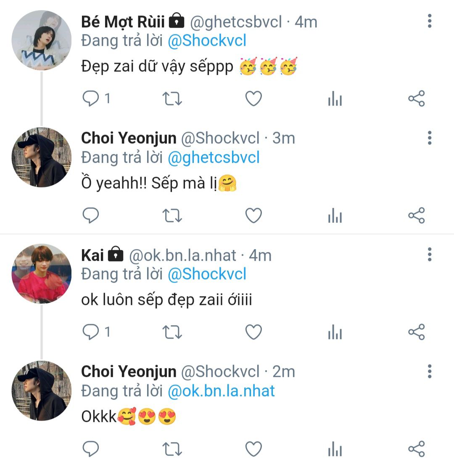The height and width of the screenshot is (459, 454).
Task: Open Kai's profile picture
Action: 41,274
